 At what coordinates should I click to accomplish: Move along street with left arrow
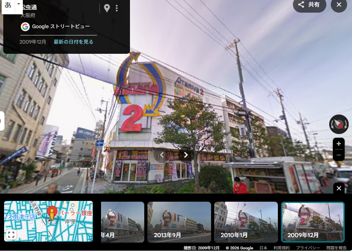pyautogui.click(x=161, y=155)
